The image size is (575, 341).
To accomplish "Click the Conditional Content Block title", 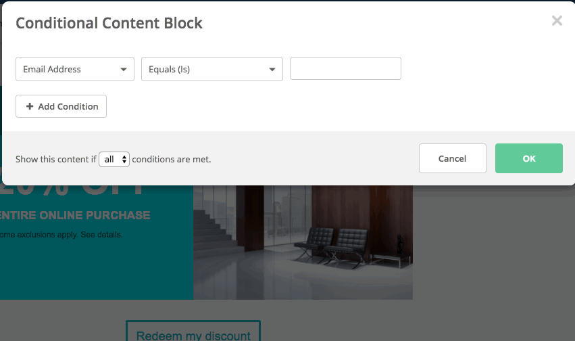I will 109,23.
